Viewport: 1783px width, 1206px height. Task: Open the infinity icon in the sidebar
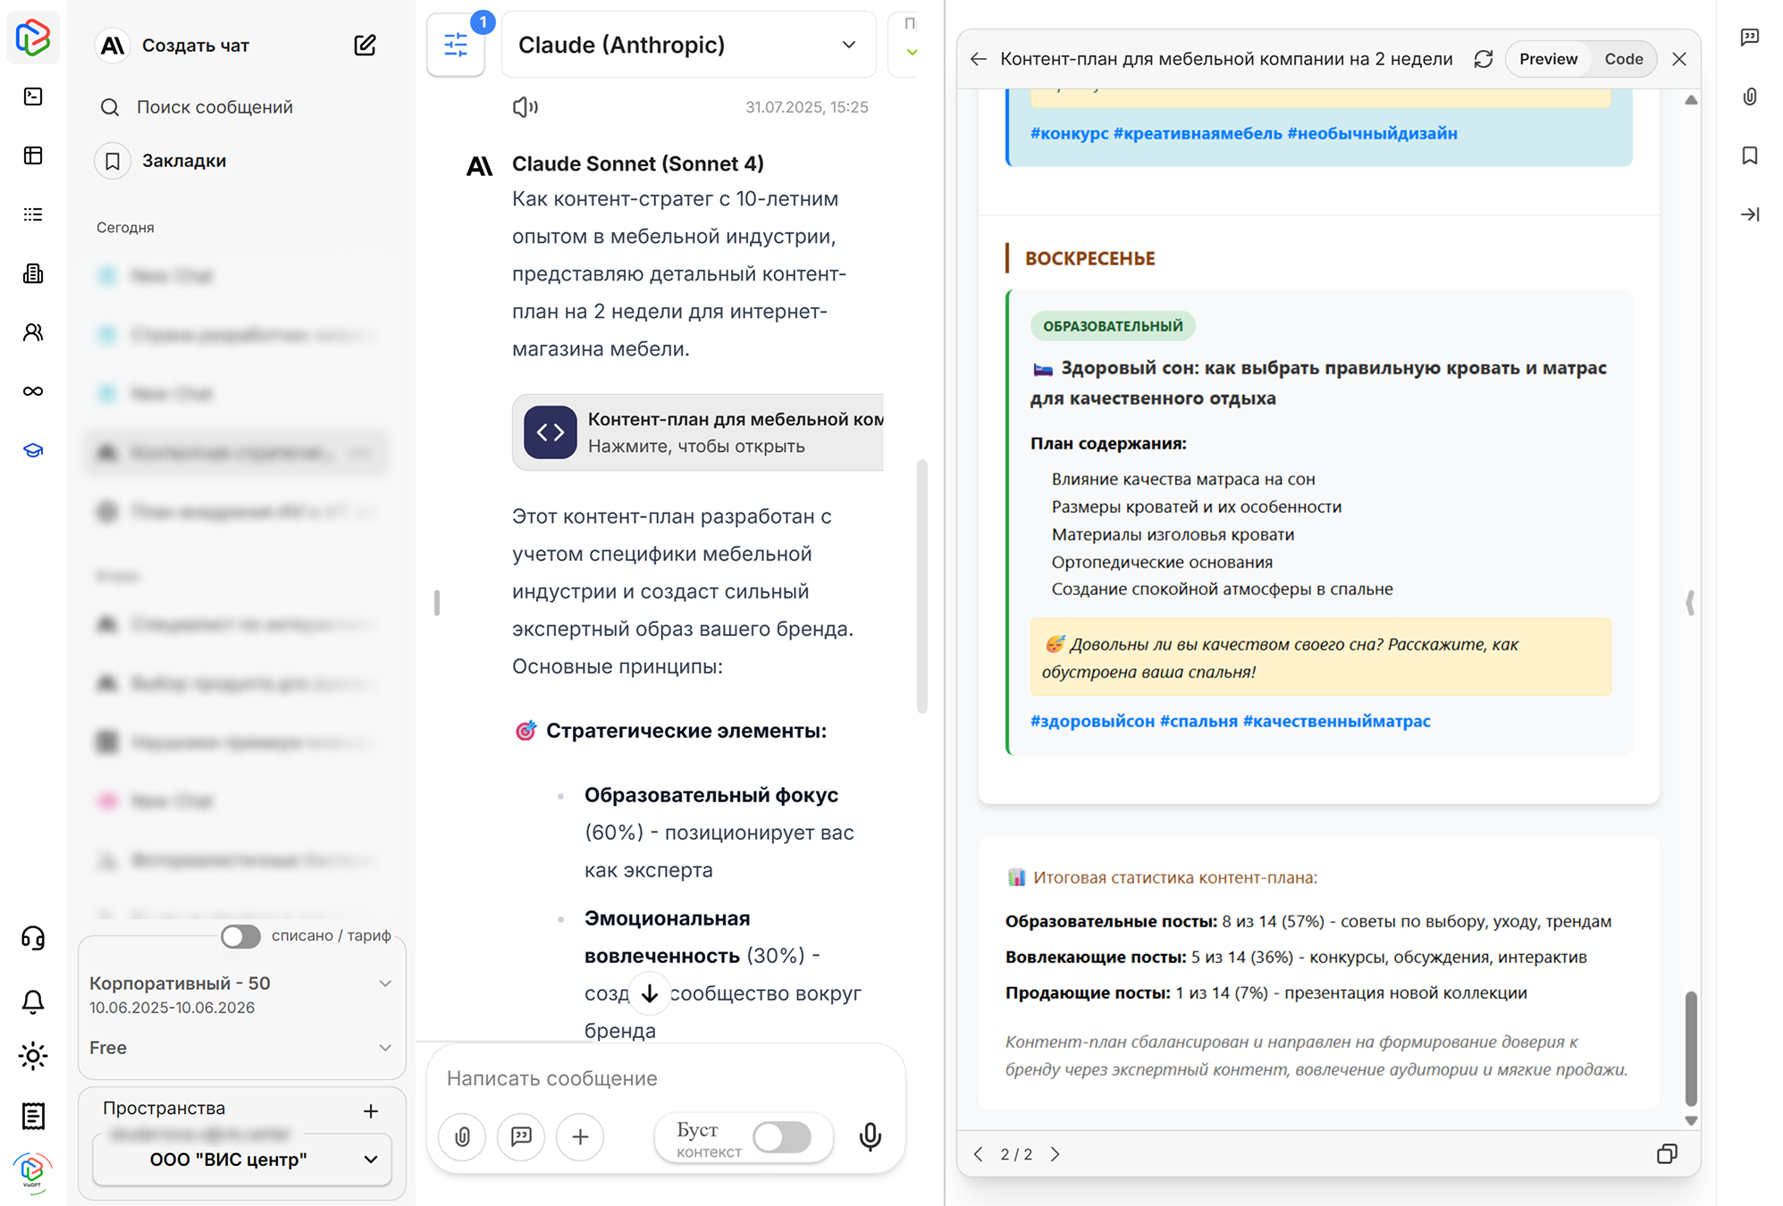33,391
